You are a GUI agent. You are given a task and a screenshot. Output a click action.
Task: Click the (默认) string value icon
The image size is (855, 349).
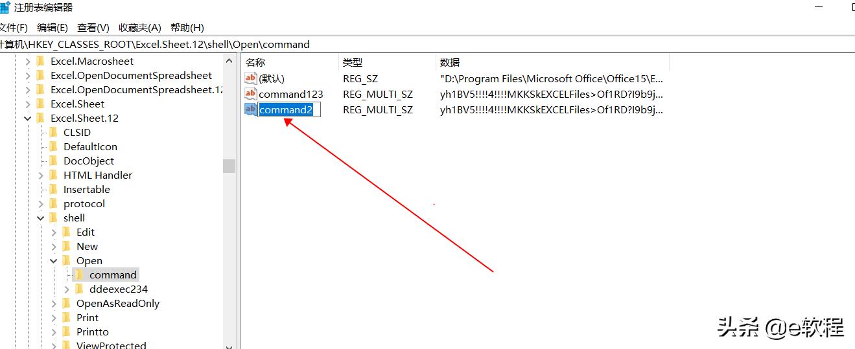[x=250, y=78]
